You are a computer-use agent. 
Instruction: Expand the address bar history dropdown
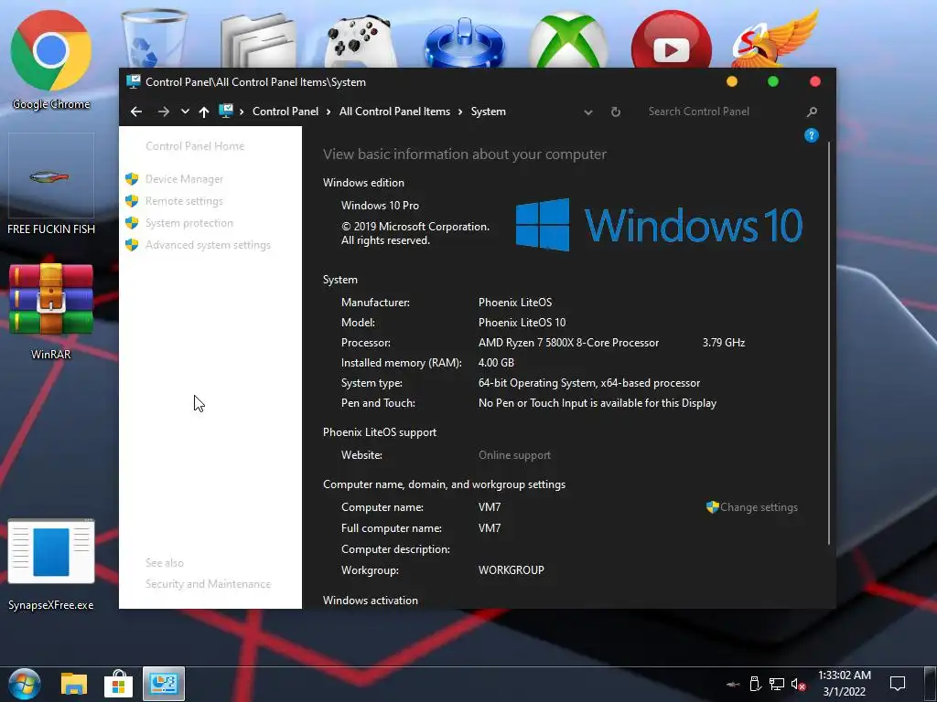click(588, 112)
